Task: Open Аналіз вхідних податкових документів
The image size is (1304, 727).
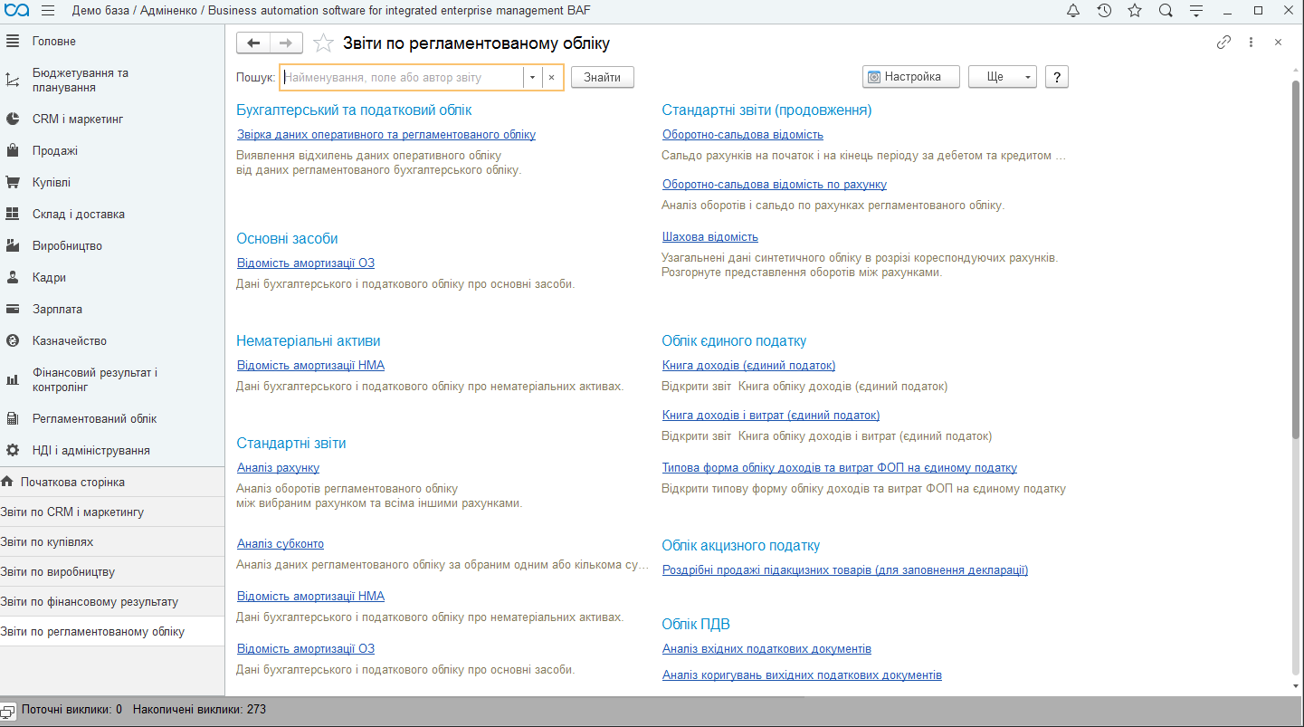Action: [766, 648]
